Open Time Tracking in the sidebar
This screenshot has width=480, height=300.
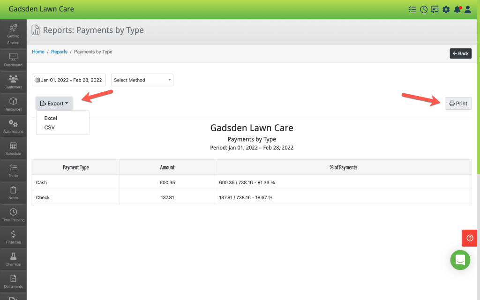pyautogui.click(x=13, y=215)
